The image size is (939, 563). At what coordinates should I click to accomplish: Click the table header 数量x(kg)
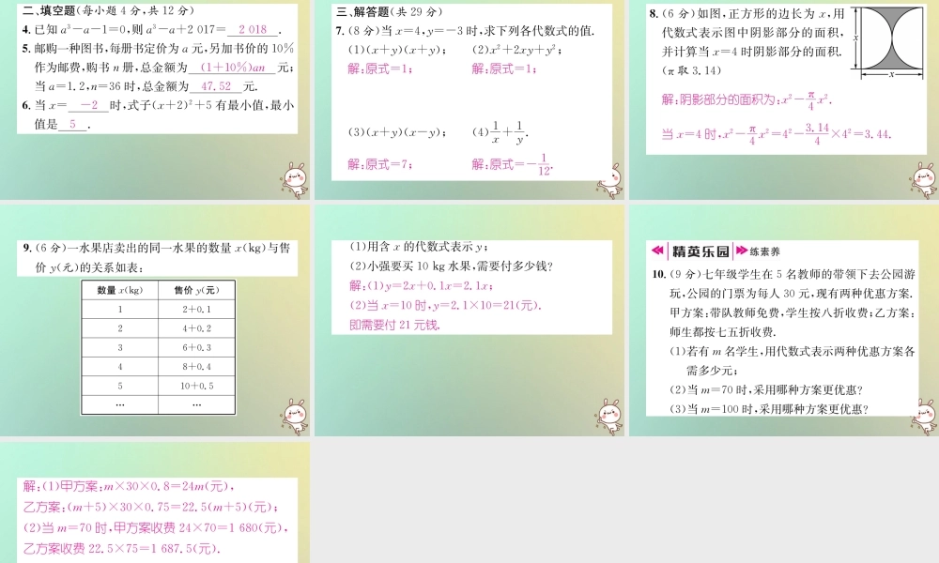pyautogui.click(x=120, y=290)
